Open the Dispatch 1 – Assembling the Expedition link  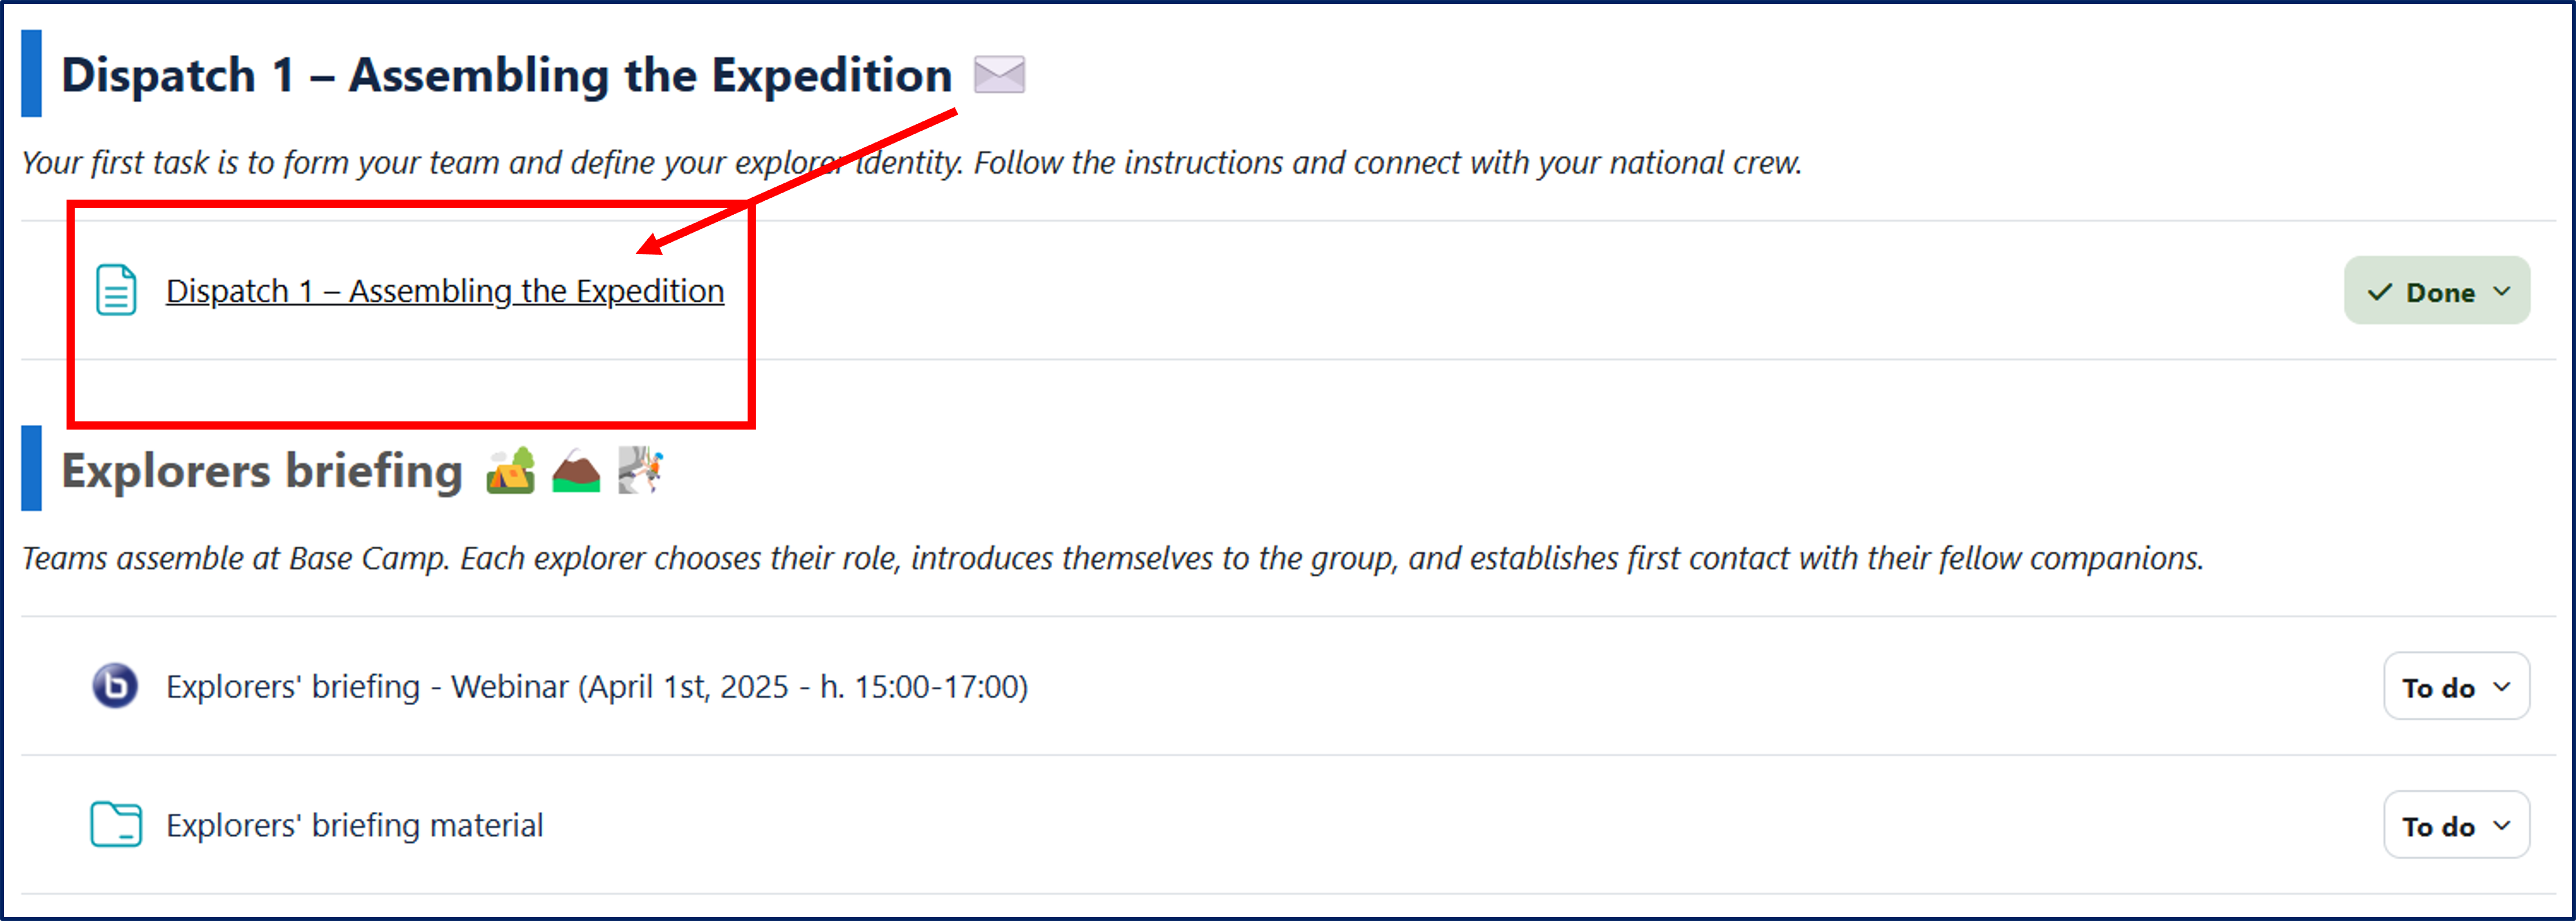click(x=444, y=291)
